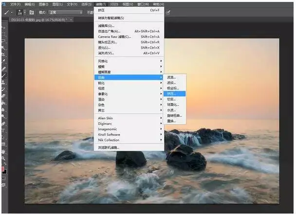
Task: Open the 选择(S) menu
Action: tap(87, 4)
